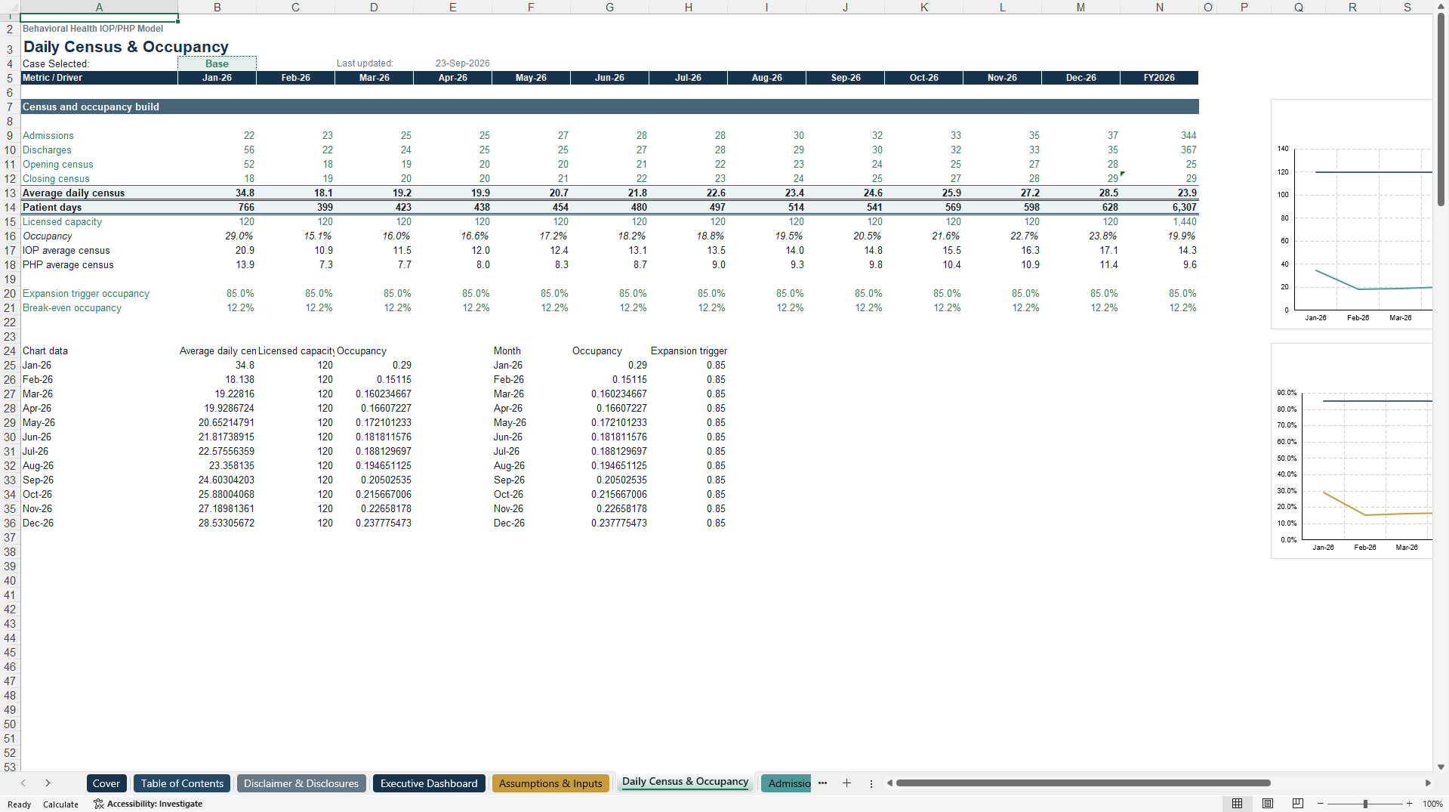Select column N header

click(x=1159, y=7)
